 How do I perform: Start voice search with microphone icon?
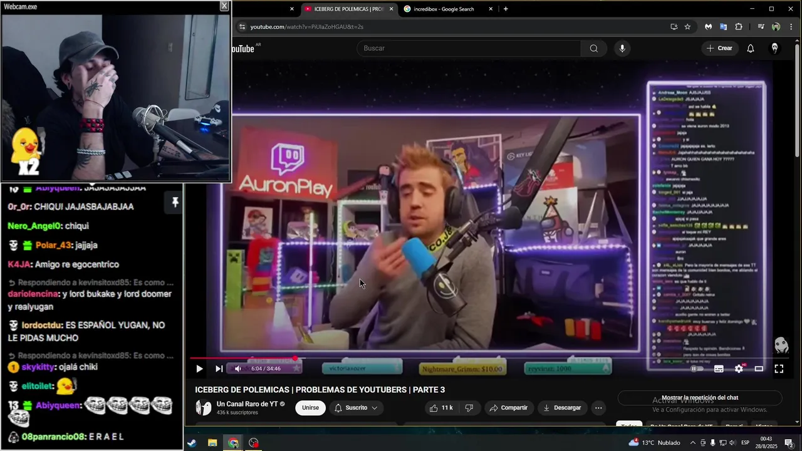[622, 48]
